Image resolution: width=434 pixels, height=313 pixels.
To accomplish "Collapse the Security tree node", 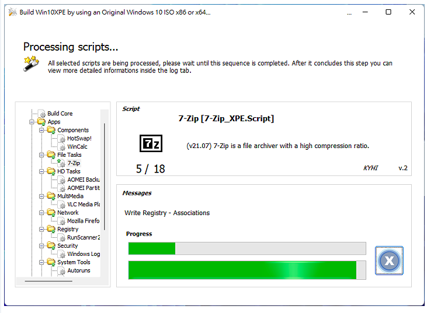I will point(41,246).
